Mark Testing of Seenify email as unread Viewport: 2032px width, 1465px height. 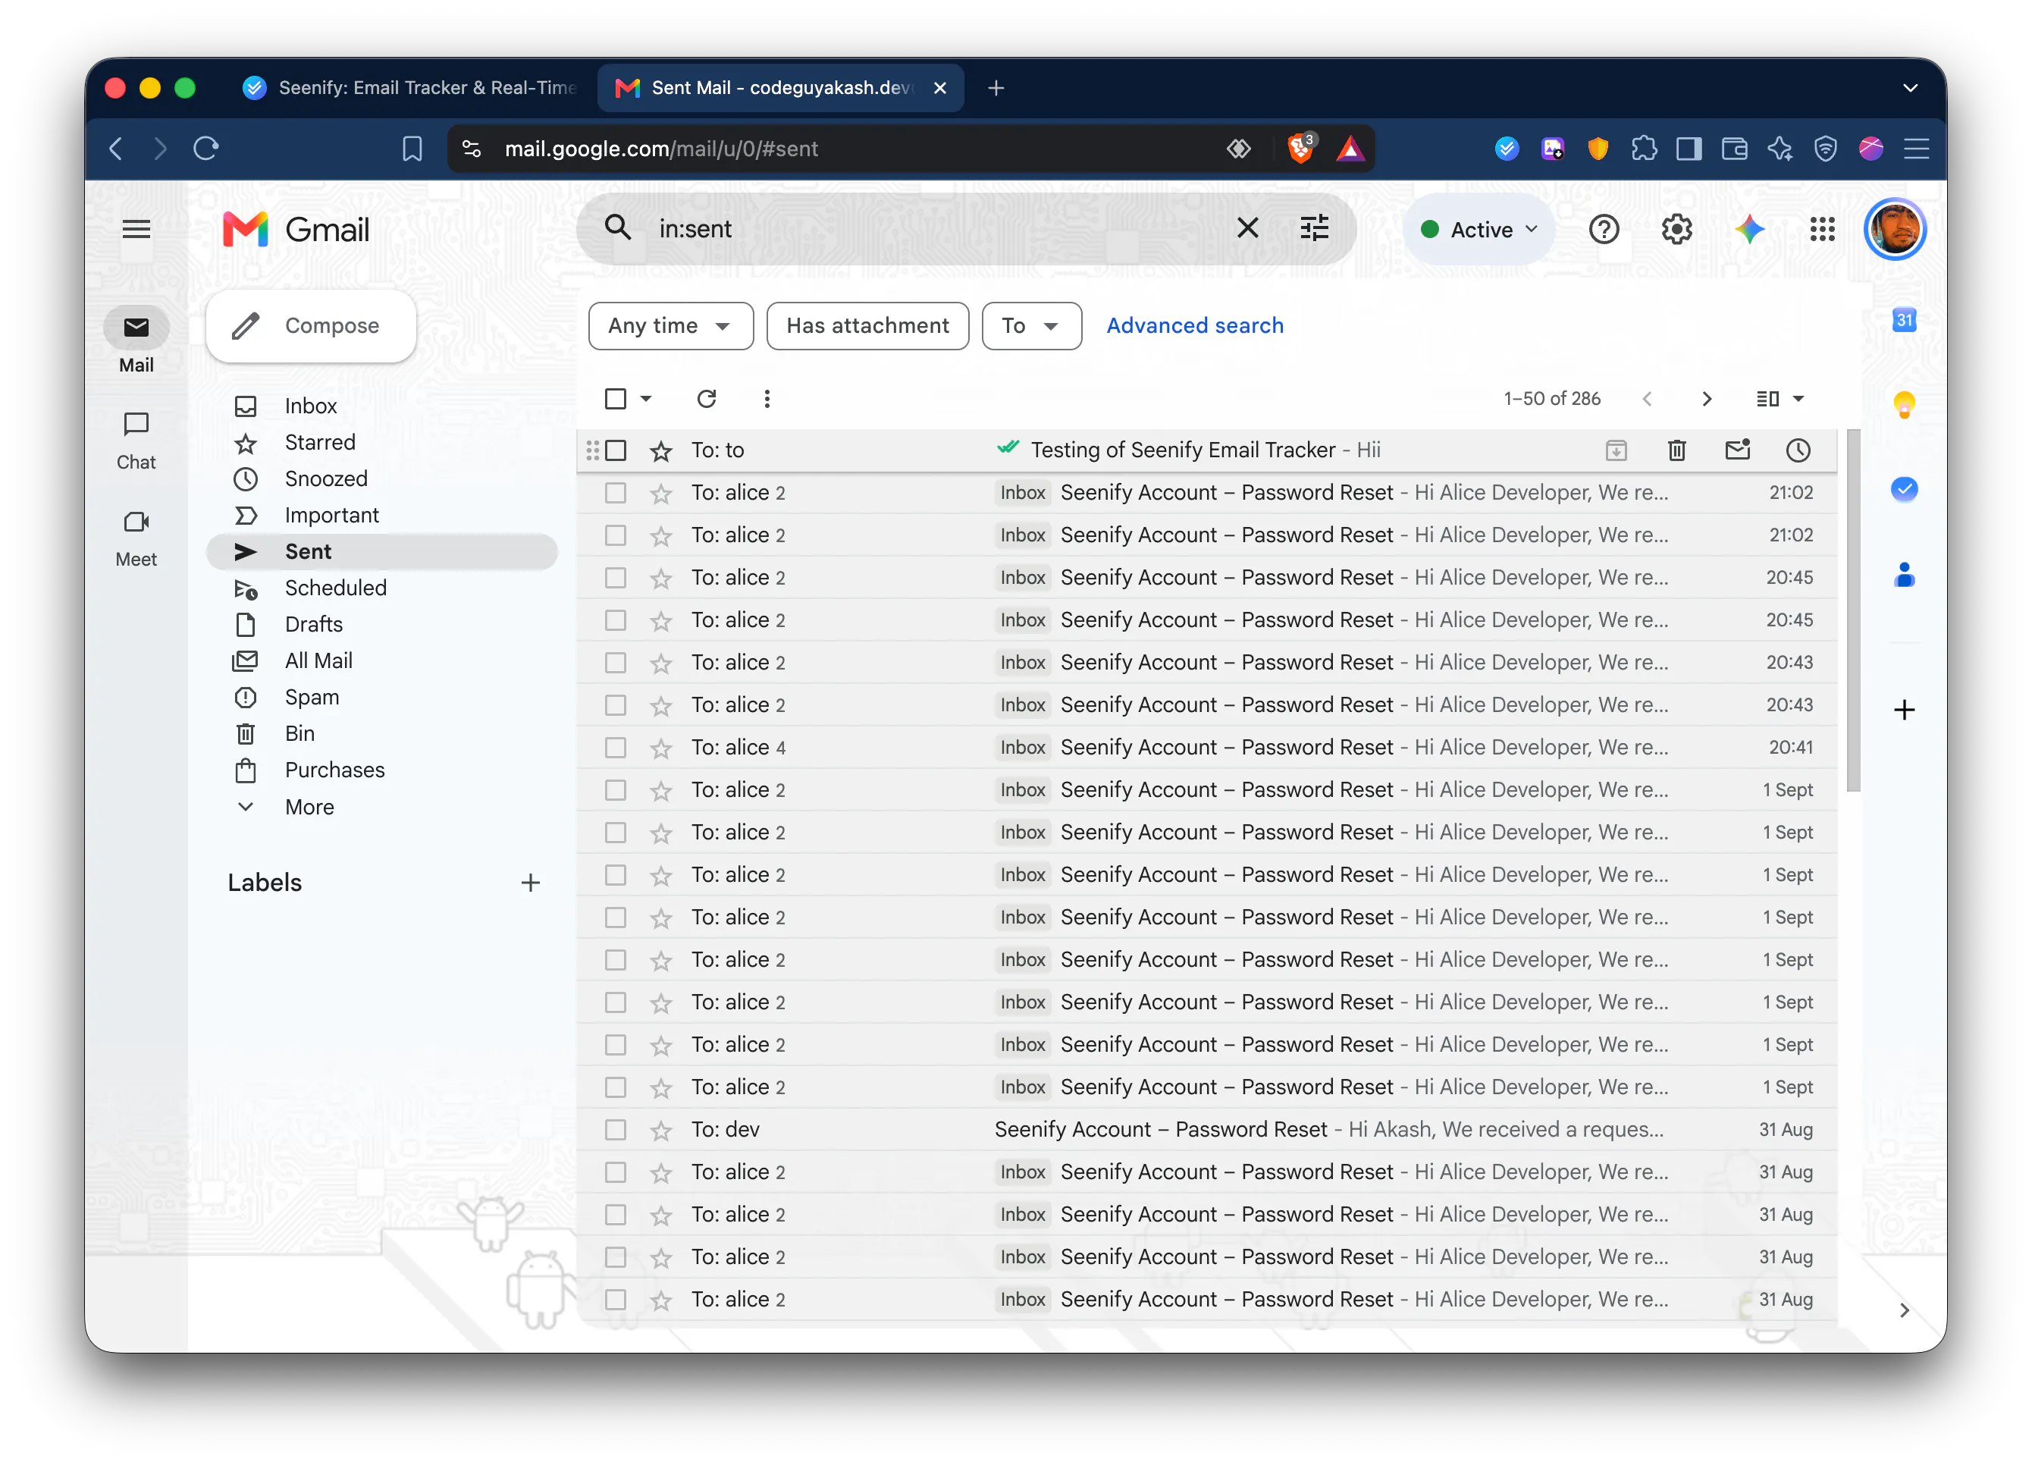coord(1737,450)
